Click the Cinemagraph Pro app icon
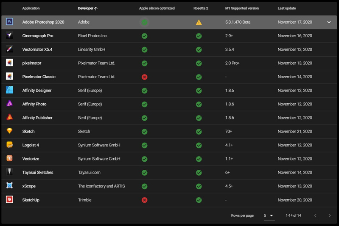Viewport: 339px width, 226px height. click(x=9, y=36)
